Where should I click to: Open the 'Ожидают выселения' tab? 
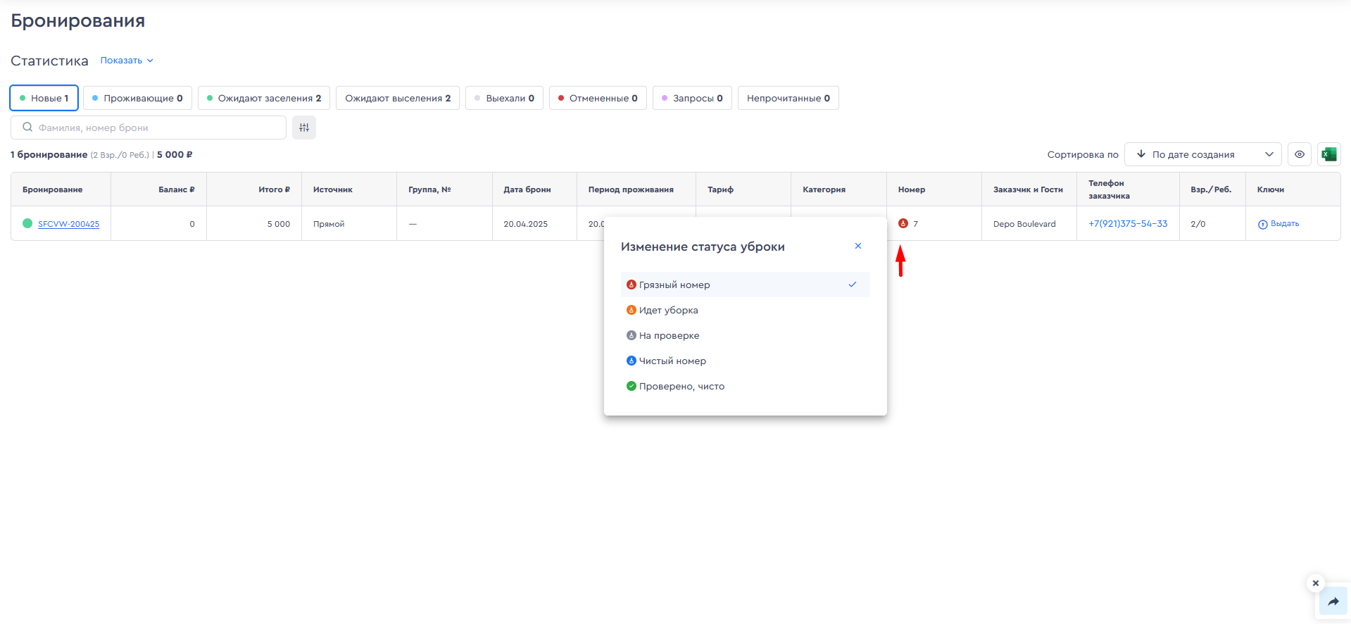(x=397, y=98)
